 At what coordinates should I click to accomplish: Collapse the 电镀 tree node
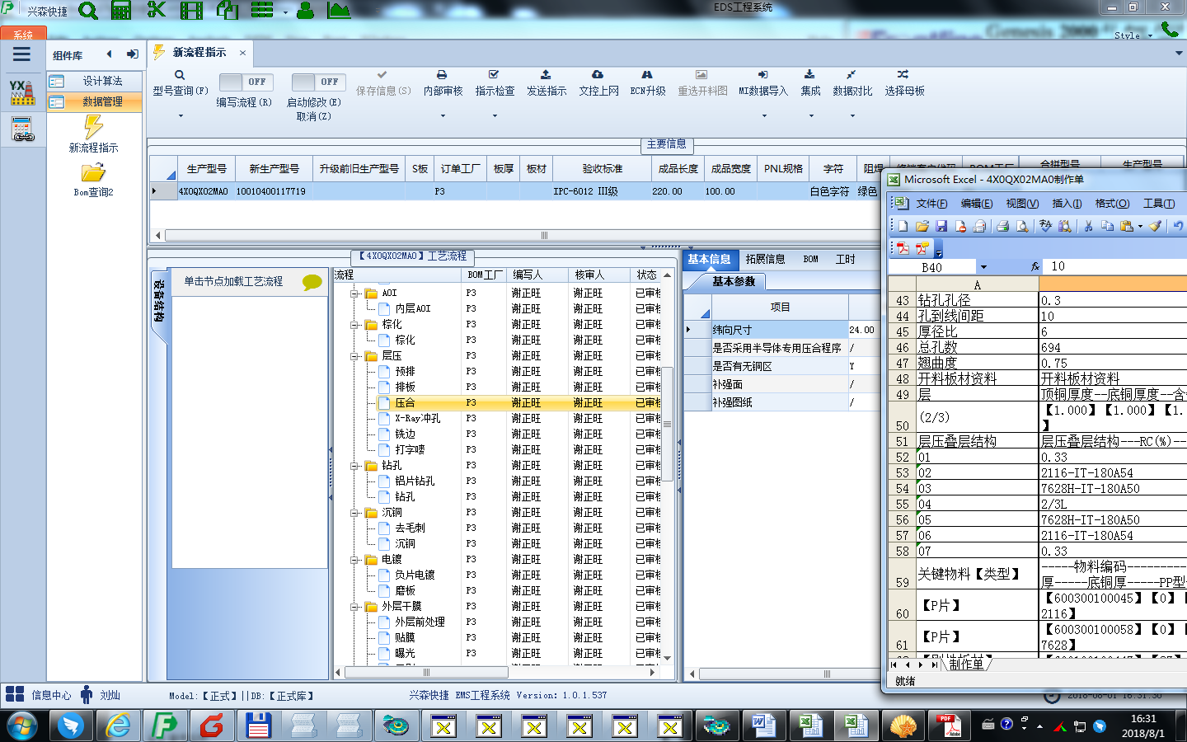point(354,560)
